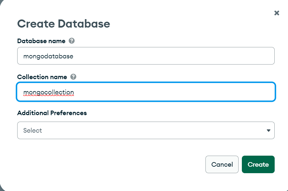The image size is (288, 191).
Task: Open the Collection name help tooltip icon
Action: click(73, 77)
